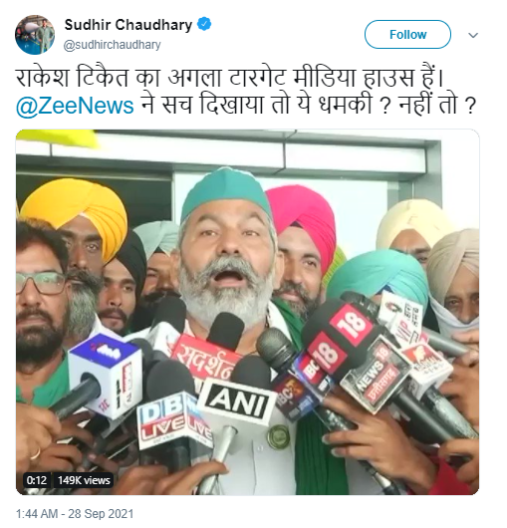Open the @sudhirchaudhary handle link
Viewport: 507px width, 528px height.
click(x=113, y=45)
